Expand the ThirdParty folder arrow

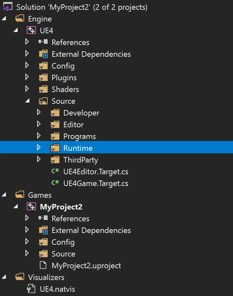click(39, 160)
